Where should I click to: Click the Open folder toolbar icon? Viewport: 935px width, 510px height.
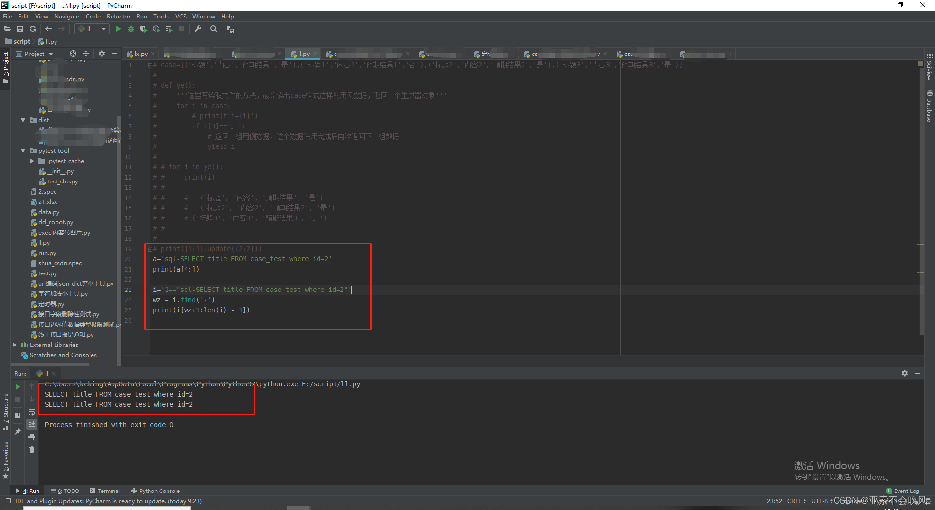[x=7, y=29]
